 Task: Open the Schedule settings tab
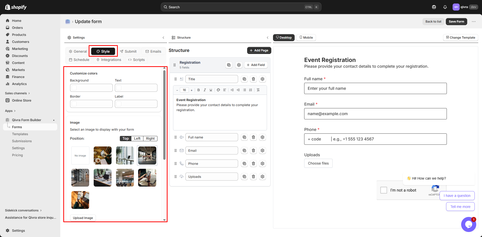(79, 60)
